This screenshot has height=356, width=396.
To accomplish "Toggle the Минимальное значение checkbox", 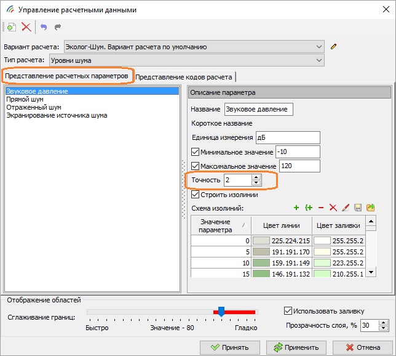I will (196, 152).
